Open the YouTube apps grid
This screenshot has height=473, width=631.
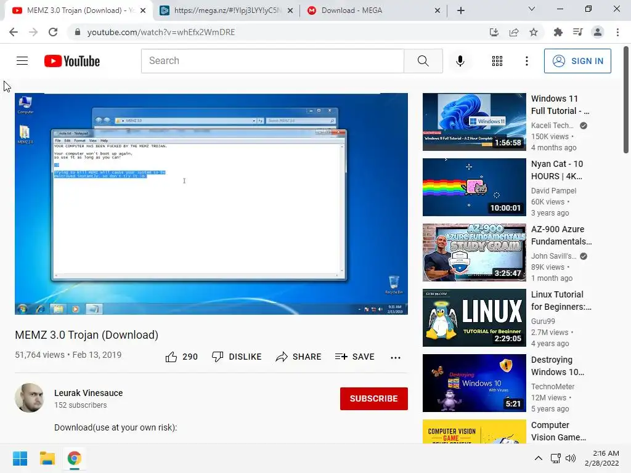tap(497, 61)
